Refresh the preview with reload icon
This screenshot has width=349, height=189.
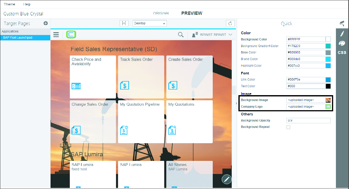tap(230, 23)
